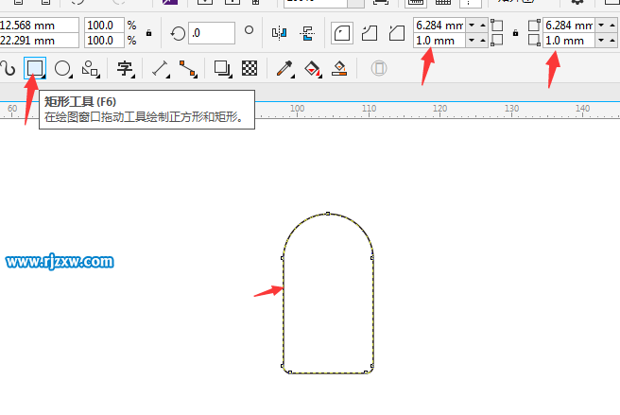Select the Parallel Dimension tool
Viewport: 620px width, 415px height.
161,68
